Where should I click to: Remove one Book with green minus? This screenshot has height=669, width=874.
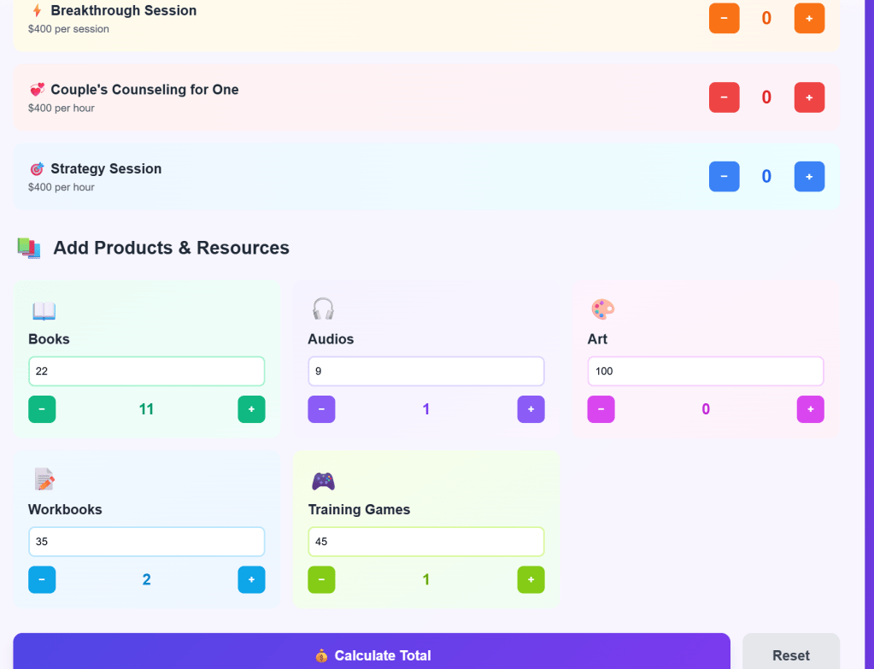click(42, 409)
